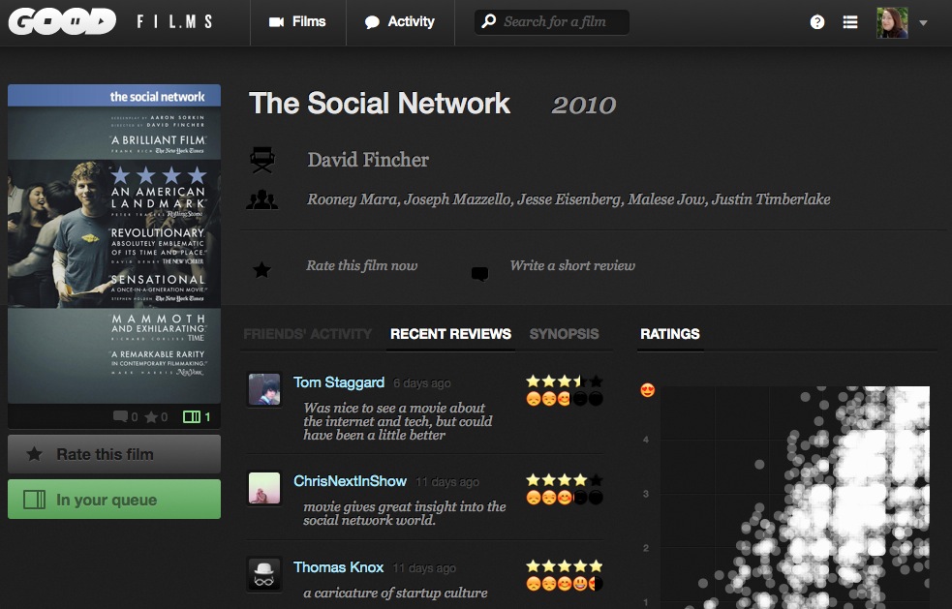Click the GOOD Films logo
Image resolution: width=952 pixels, height=609 pixels.
[110, 22]
